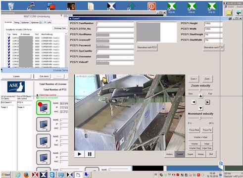Pan the camera right with the right arrow
The image size is (243, 178).
pos(207,102)
